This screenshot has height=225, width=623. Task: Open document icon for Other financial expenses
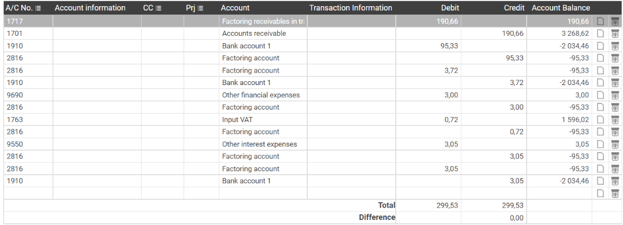coord(601,95)
